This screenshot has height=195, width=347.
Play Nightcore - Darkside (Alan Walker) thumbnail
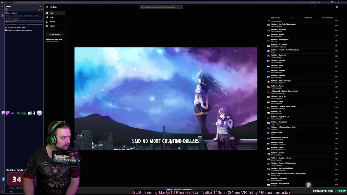click(x=268, y=51)
